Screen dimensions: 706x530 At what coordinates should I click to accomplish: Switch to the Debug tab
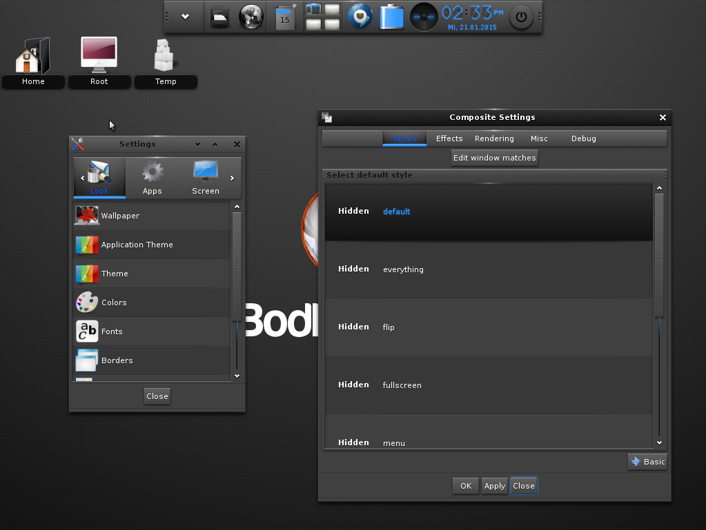pyautogui.click(x=584, y=139)
